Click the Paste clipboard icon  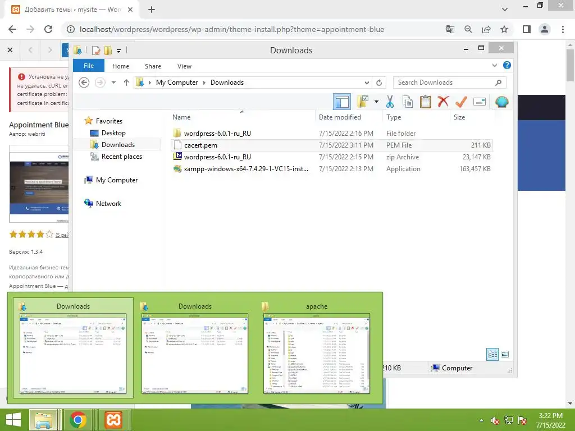click(x=425, y=102)
